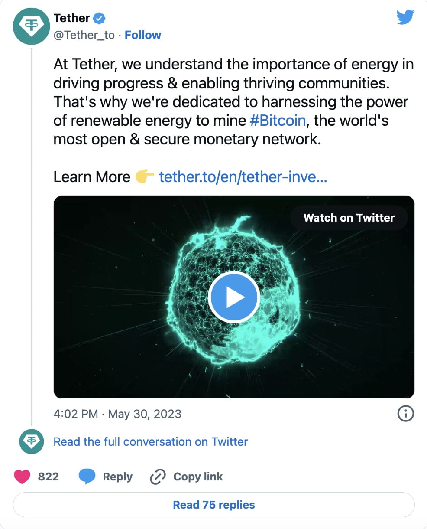Viewport: 427px width, 529px height.
Task: Like the tweet using the heart icon
Action: [x=21, y=477]
